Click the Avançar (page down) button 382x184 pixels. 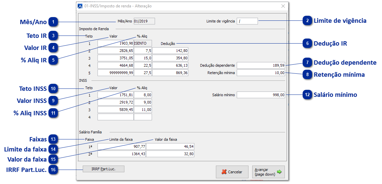point(268,172)
